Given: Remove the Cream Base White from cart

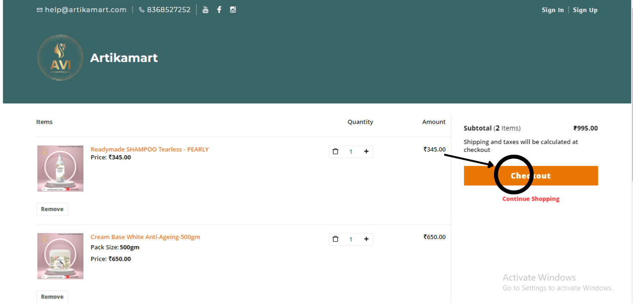Looking at the screenshot, I should pyautogui.click(x=52, y=297).
